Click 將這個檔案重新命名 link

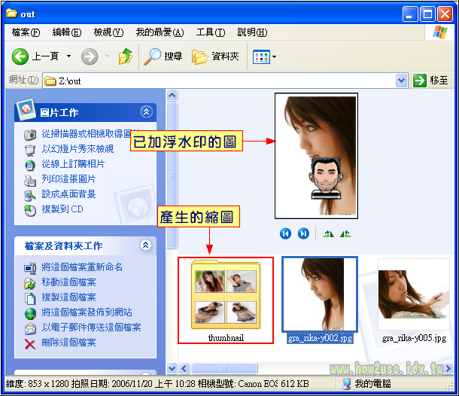pyautogui.click(x=82, y=267)
